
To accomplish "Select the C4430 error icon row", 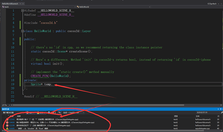I will pyautogui.click(x=7, y=122).
